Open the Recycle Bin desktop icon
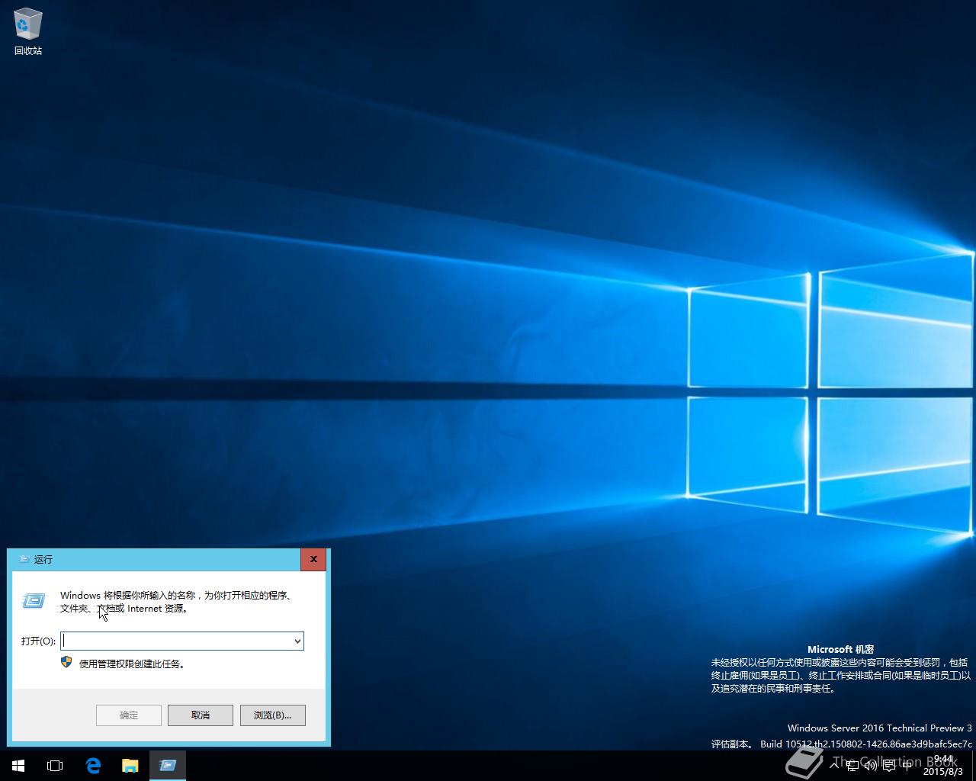This screenshot has width=976, height=781. (28, 32)
